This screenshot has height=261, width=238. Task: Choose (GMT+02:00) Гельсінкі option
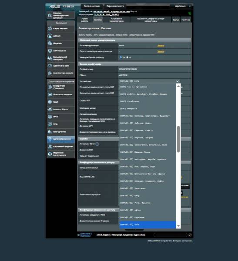[147, 188]
